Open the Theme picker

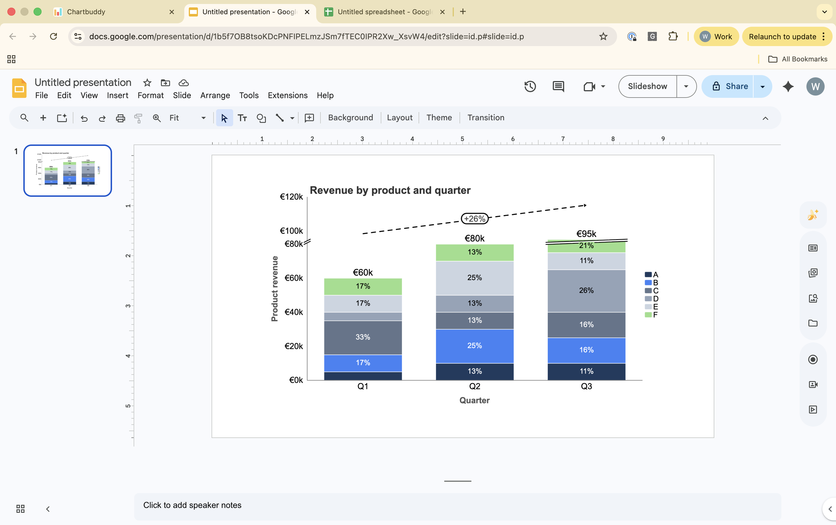[439, 118]
